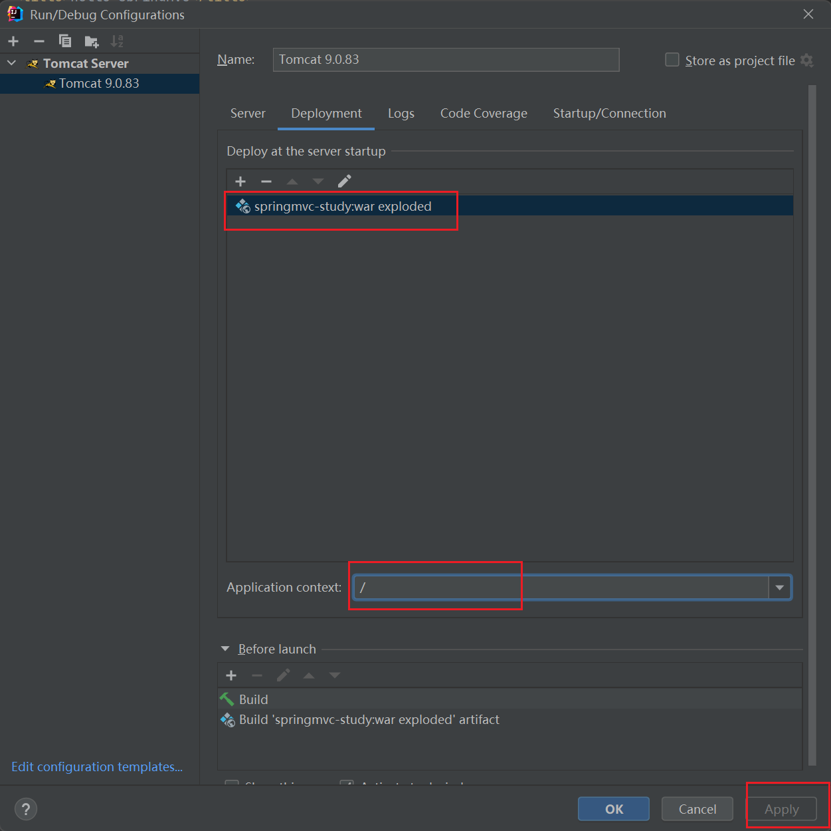Click the remove configuration minus icon
The image size is (831, 831).
click(x=39, y=41)
